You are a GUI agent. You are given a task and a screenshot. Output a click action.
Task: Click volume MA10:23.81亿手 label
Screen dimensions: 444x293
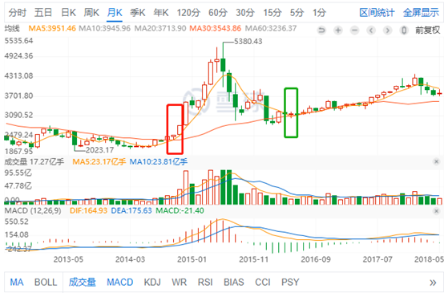pyautogui.click(x=159, y=162)
